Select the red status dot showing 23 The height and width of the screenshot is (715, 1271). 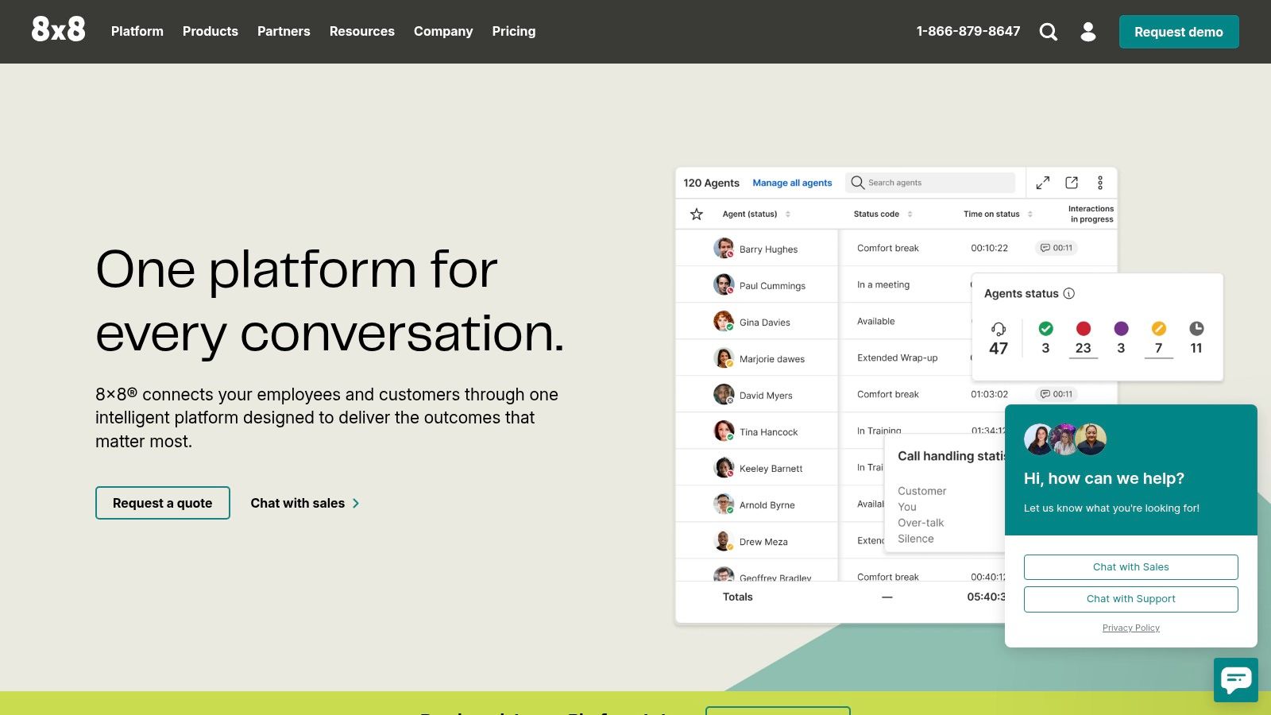pyautogui.click(x=1084, y=338)
